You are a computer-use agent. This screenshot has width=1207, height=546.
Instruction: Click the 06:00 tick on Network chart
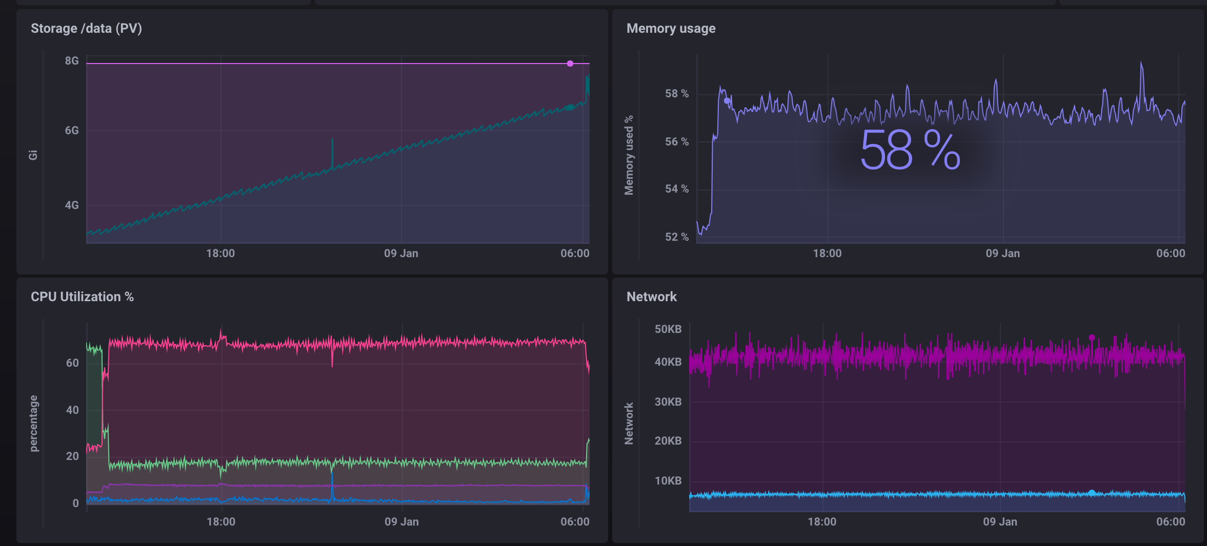[1171, 522]
